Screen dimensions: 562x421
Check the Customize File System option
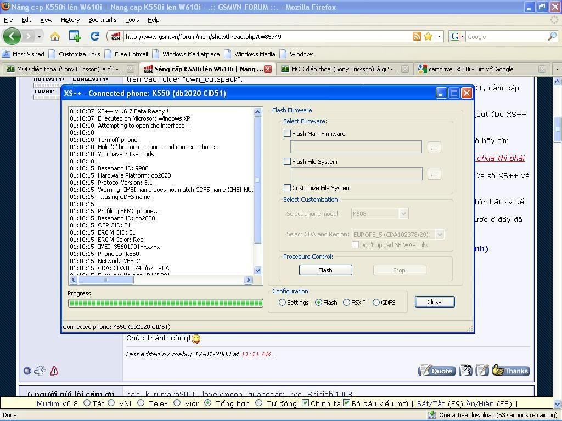287,188
